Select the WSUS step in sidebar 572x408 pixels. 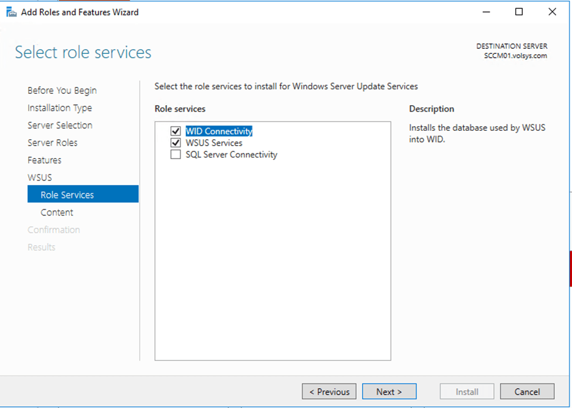pos(40,177)
